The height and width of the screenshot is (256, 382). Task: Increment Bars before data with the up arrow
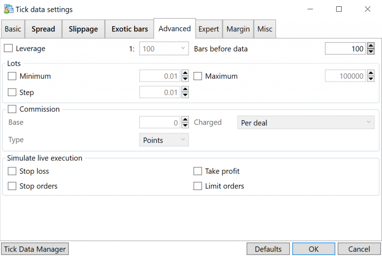click(x=370, y=46)
